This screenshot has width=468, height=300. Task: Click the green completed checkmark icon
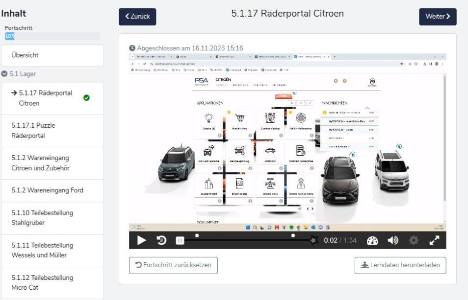(86, 98)
